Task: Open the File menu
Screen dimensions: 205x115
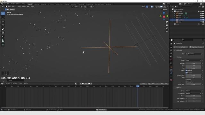Action: [x=5, y=4]
